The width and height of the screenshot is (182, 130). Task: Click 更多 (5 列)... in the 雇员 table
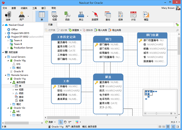(x=106, y=107)
